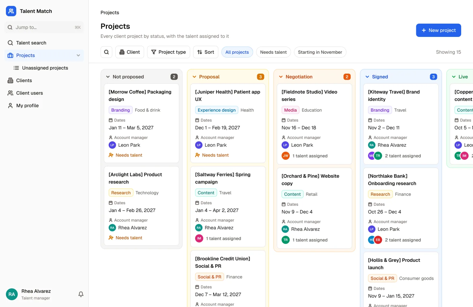Open the Client filter dropdown
Viewport: 473px width, 307px height.
(x=130, y=52)
